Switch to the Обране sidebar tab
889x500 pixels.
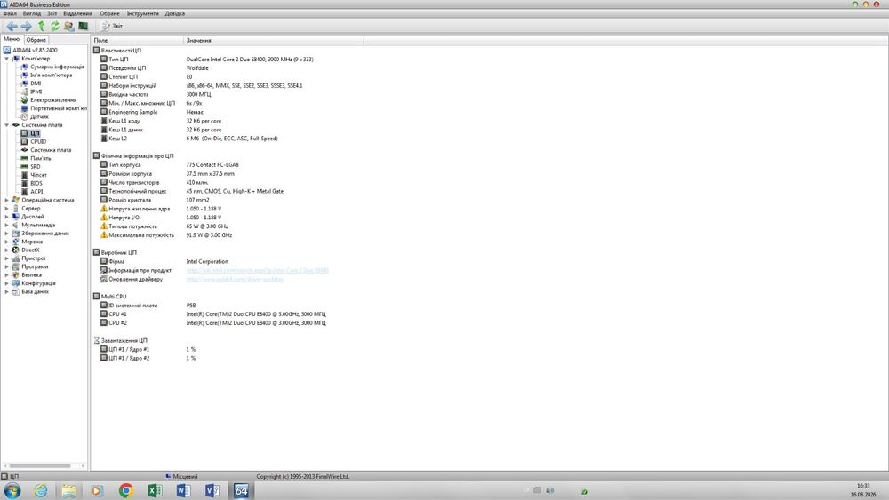[x=36, y=40]
